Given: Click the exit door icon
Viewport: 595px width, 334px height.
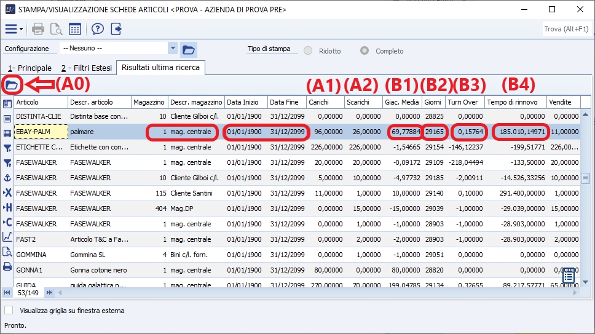Looking at the screenshot, I should coord(116,29).
